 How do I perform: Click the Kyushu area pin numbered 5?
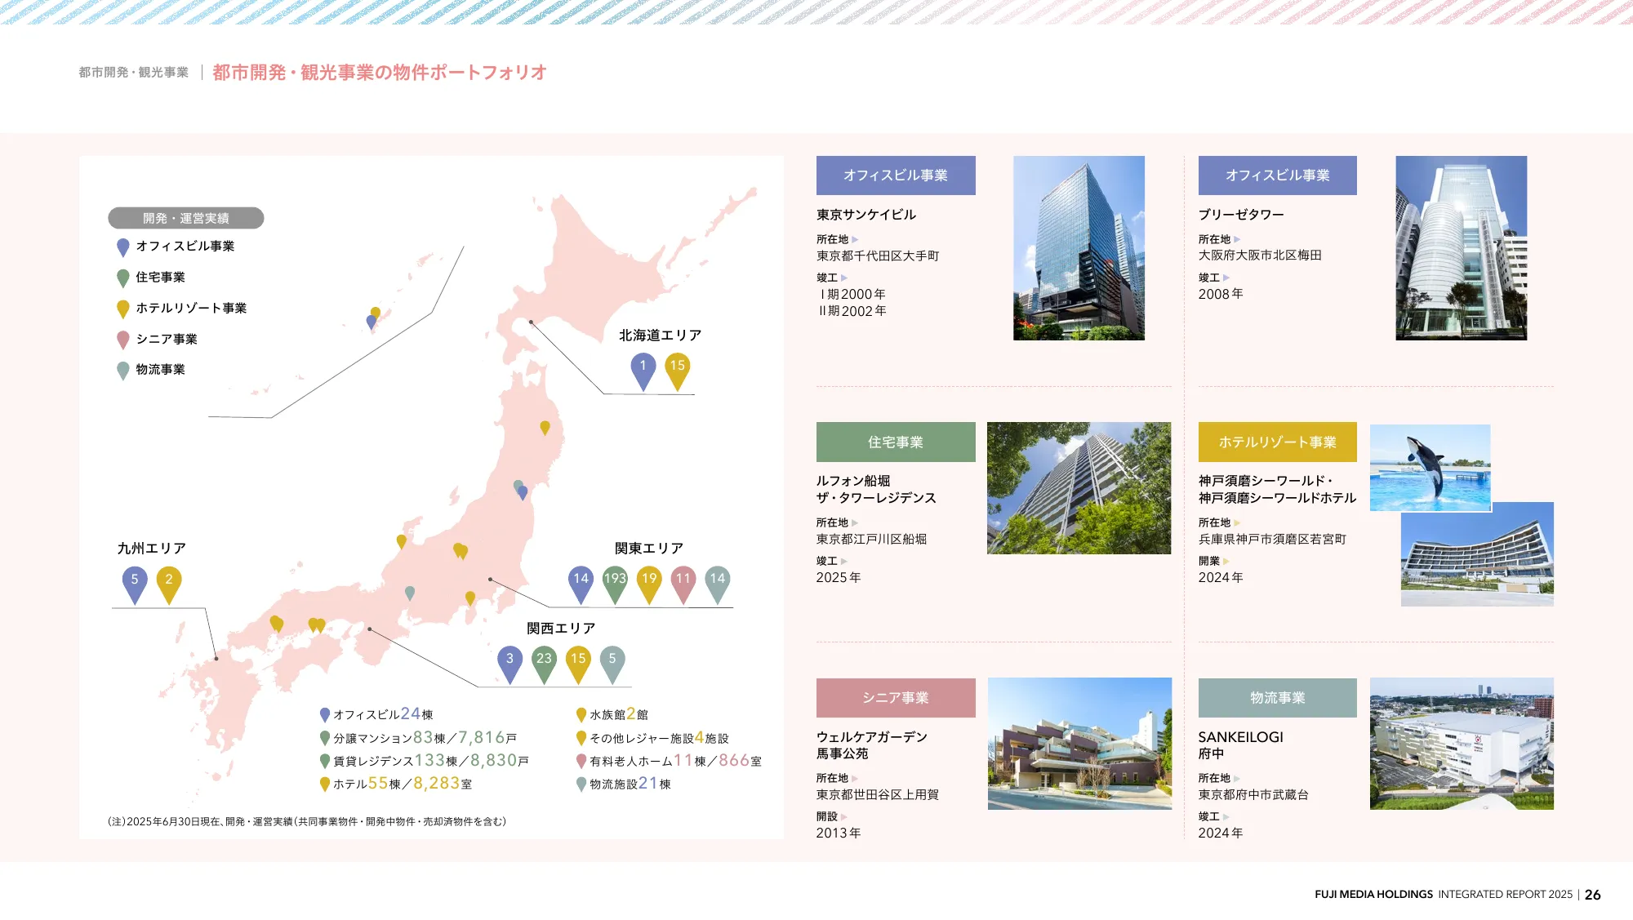click(x=133, y=580)
